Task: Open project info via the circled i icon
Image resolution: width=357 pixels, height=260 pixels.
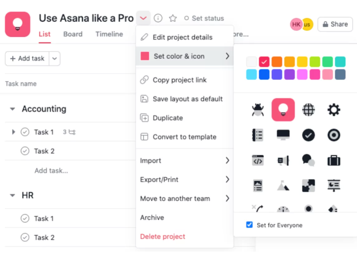Action: pos(158,18)
